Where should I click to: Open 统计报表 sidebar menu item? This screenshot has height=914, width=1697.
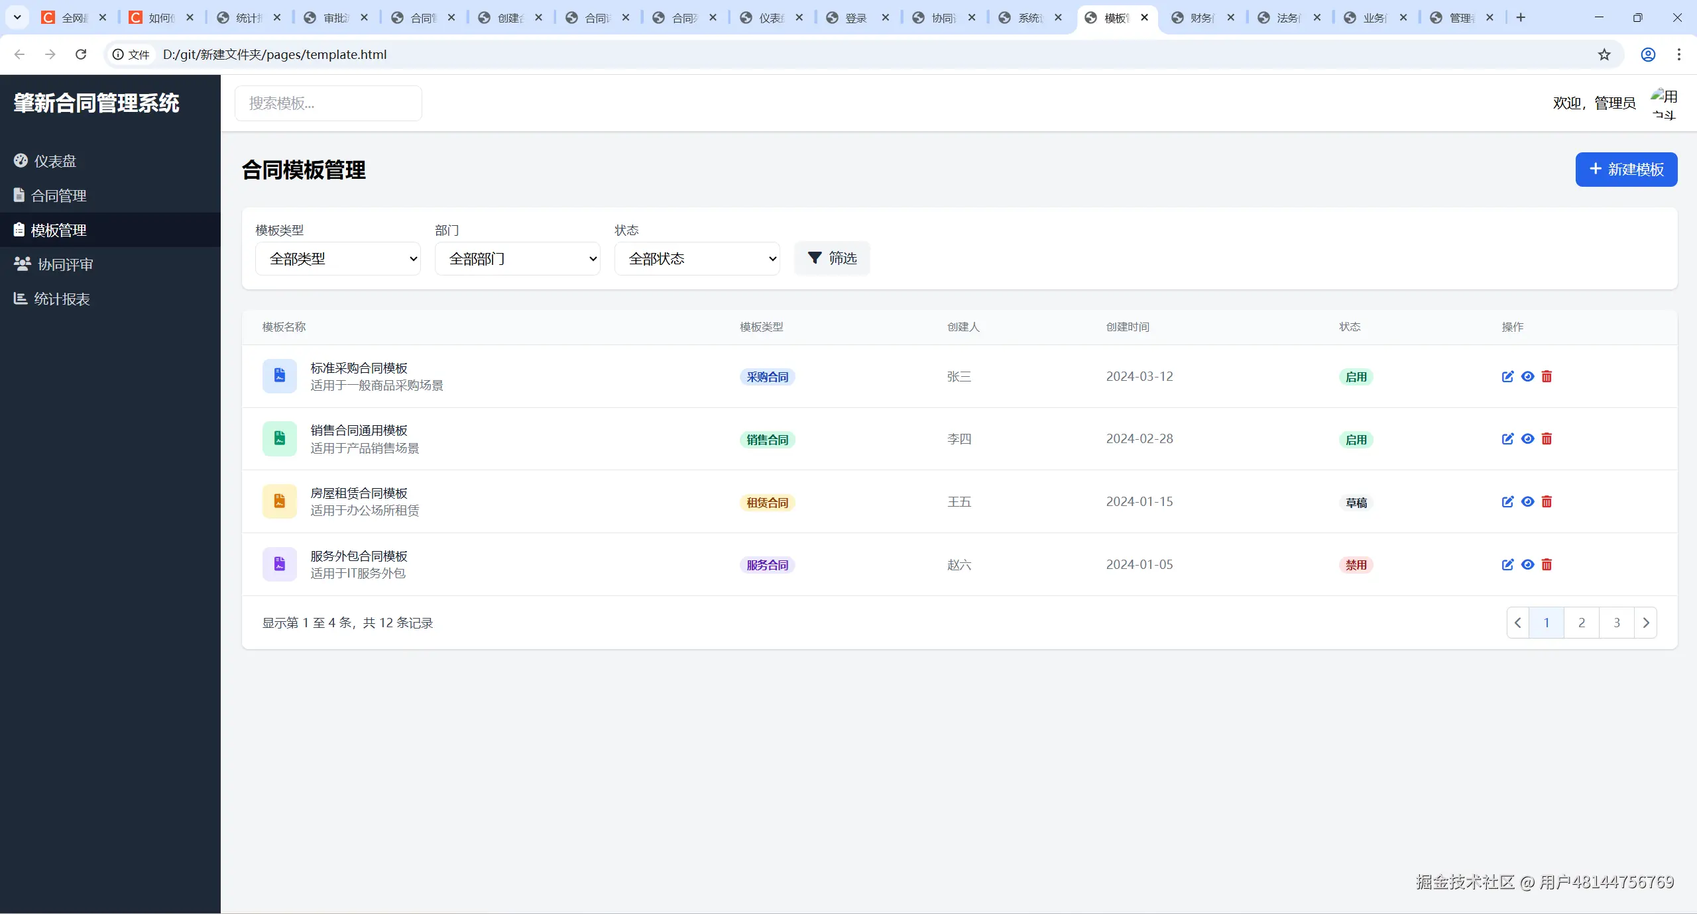click(x=61, y=299)
